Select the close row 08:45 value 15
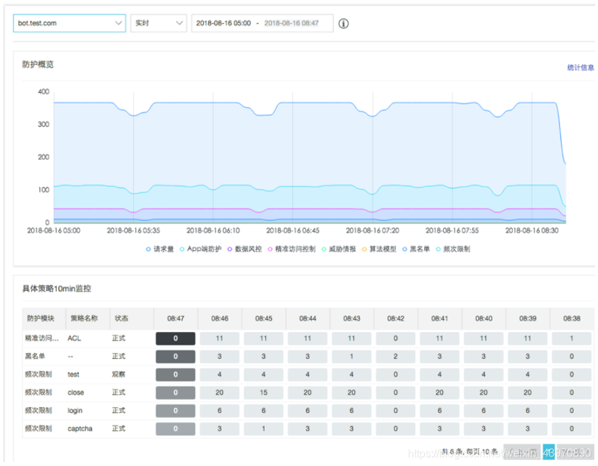 [x=264, y=393]
